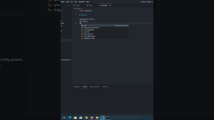Viewport: 214px width, 120px height.
Task: Switch to the PROBLEMS panel tab
Action: pyautogui.click(x=77, y=87)
